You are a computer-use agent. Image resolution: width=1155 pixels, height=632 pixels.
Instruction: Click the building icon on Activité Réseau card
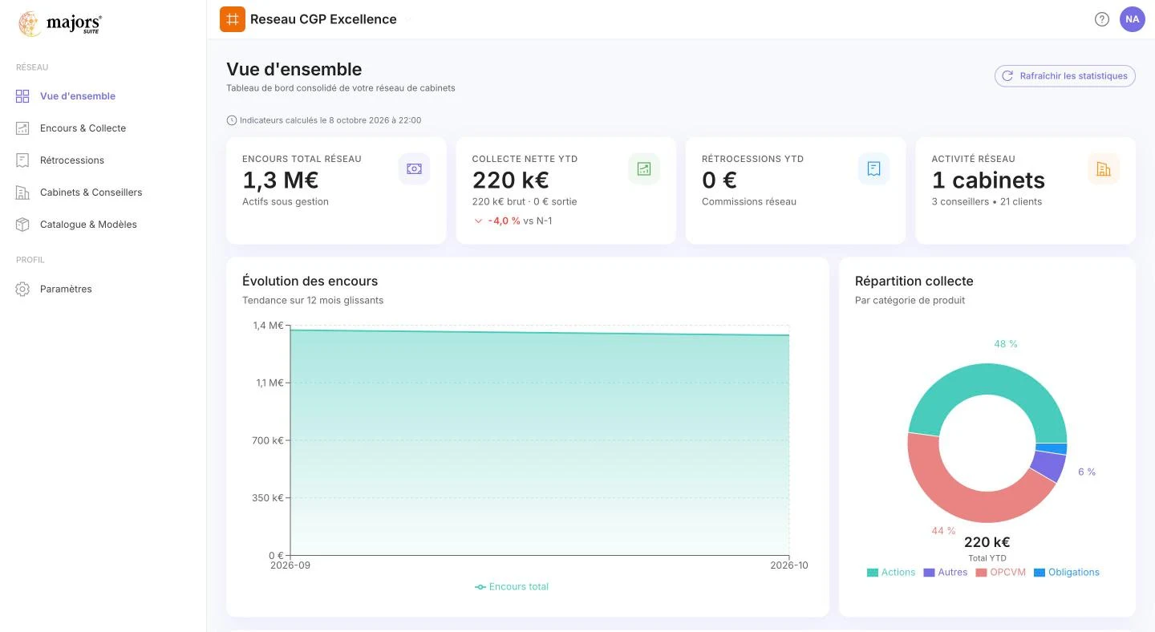click(1104, 169)
